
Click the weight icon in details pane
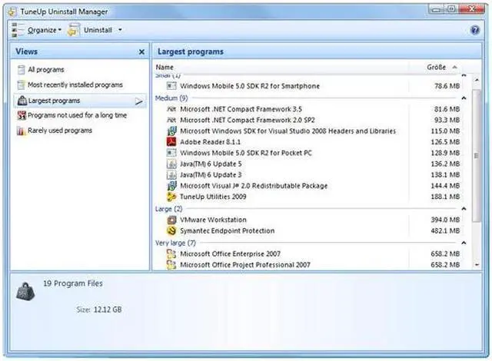tap(25, 292)
